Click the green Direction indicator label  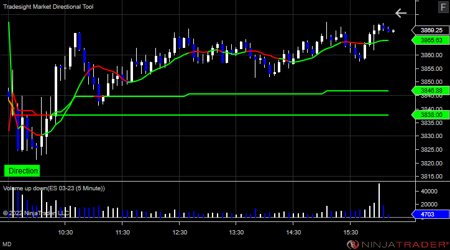tap(22, 171)
